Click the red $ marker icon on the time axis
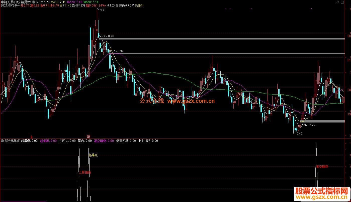This screenshot has width=351, height=202. [32, 137]
